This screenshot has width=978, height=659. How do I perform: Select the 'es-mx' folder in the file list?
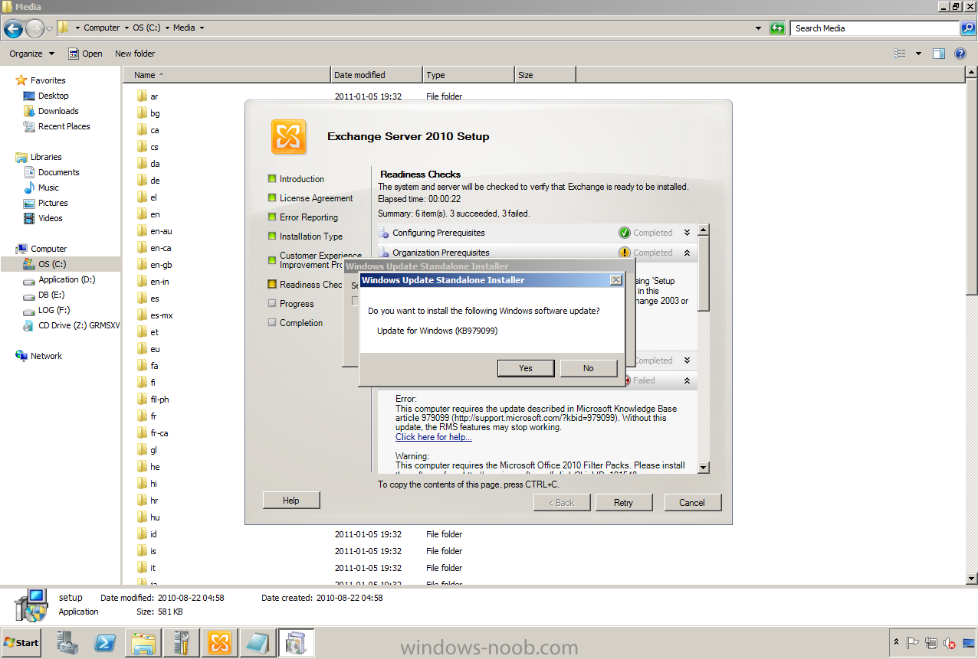click(x=162, y=315)
